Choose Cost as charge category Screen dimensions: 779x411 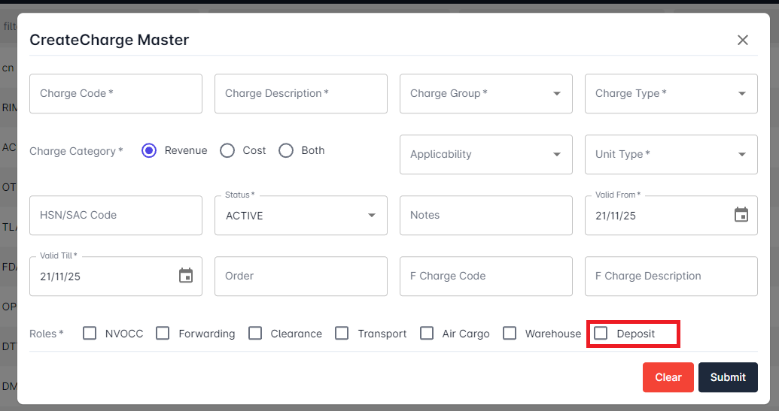227,150
